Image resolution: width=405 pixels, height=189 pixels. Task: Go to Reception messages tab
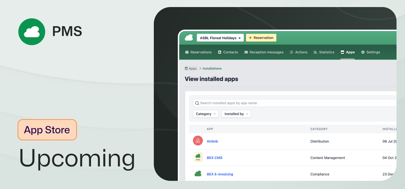pyautogui.click(x=264, y=52)
